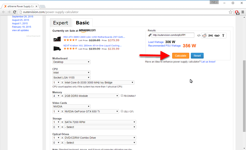
Task: Open the MSI motherboard product thumbnail
Action: [57, 39]
